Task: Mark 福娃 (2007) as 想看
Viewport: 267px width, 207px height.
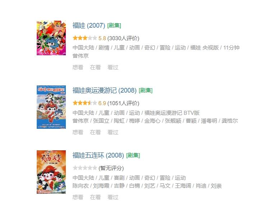Action: point(78,67)
